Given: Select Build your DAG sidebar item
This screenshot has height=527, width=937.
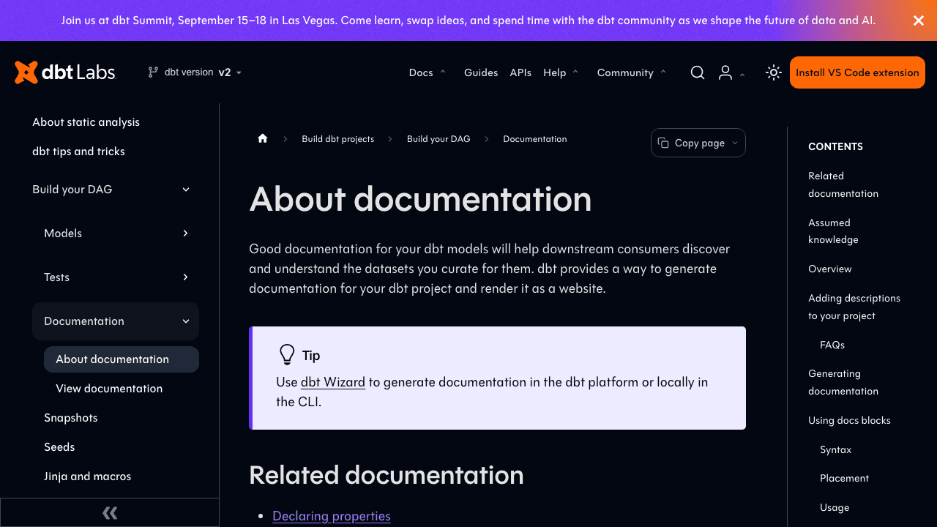Looking at the screenshot, I should [72, 190].
